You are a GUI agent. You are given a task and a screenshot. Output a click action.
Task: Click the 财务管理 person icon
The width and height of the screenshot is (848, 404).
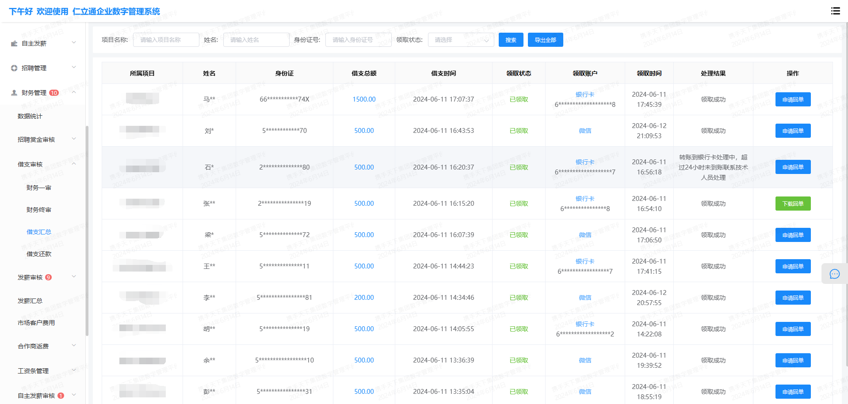pyautogui.click(x=14, y=93)
